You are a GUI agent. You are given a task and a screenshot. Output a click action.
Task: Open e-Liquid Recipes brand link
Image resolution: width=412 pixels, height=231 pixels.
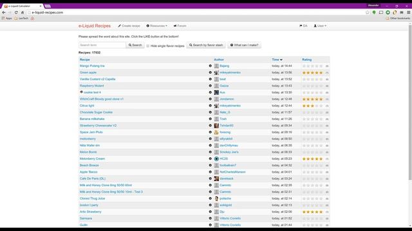pos(95,26)
